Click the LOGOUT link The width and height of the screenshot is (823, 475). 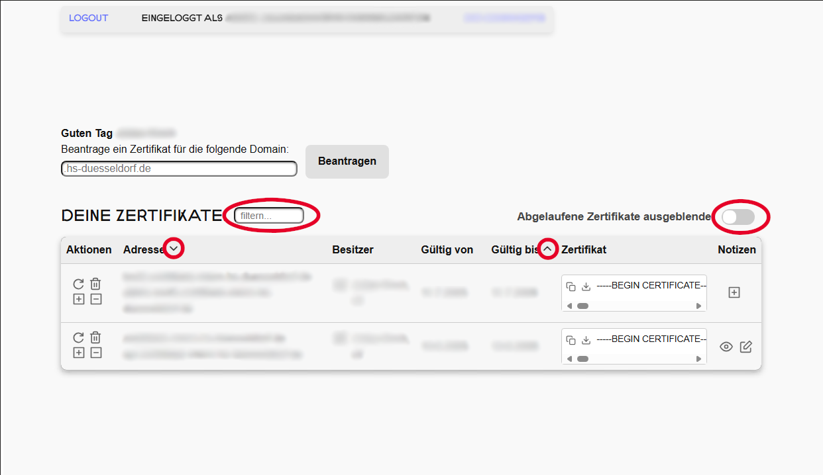[x=88, y=18]
